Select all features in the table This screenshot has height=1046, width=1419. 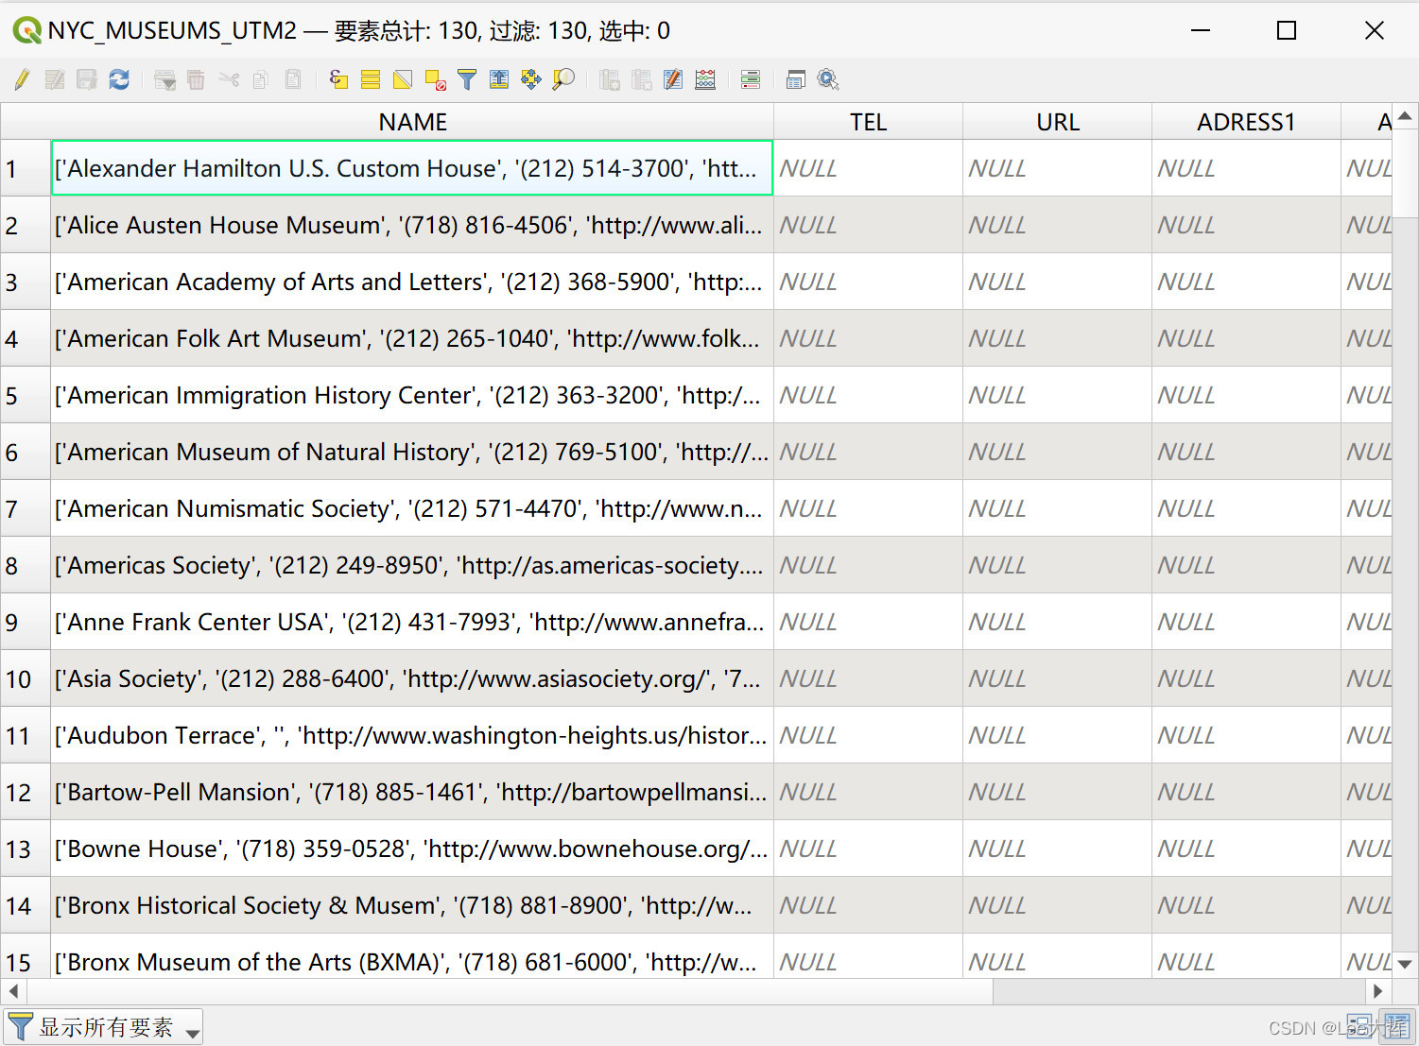pos(371,79)
